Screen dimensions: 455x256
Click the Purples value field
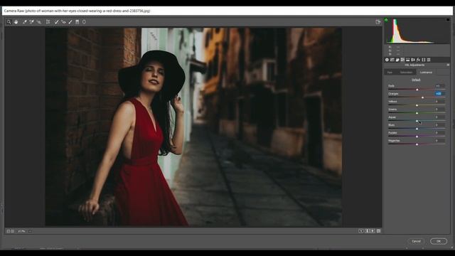click(x=439, y=133)
